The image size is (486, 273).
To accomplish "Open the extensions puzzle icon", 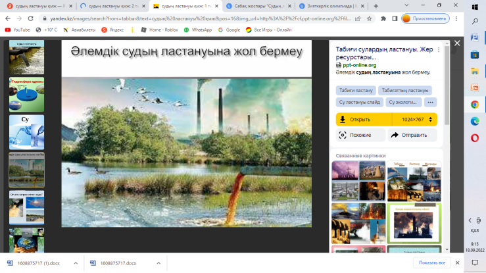I will pos(383,18).
